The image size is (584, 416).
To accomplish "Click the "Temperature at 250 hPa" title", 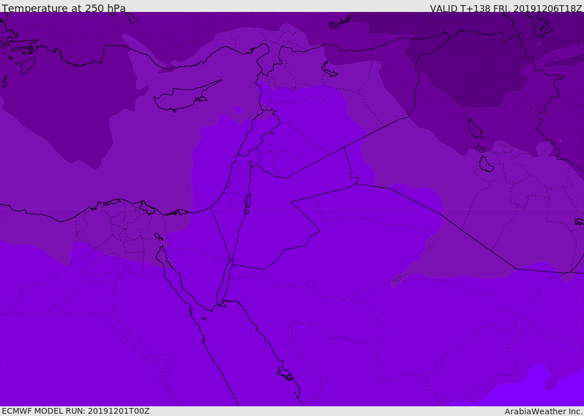I will tap(64, 9).
